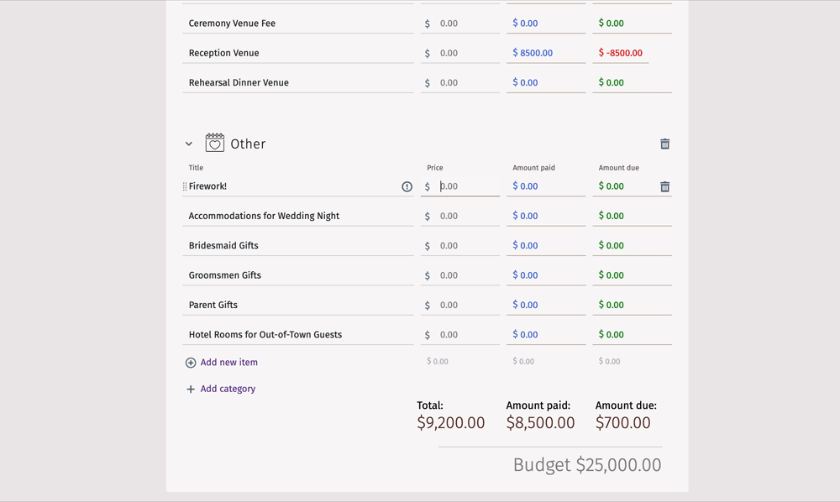
Task: Click the info icon next to Firework!
Action: coord(407,186)
